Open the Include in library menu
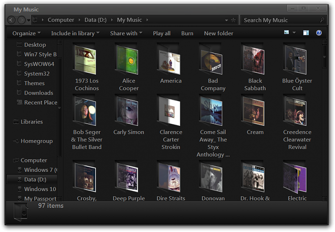Image resolution: width=335 pixels, height=232 pixels. (75, 33)
